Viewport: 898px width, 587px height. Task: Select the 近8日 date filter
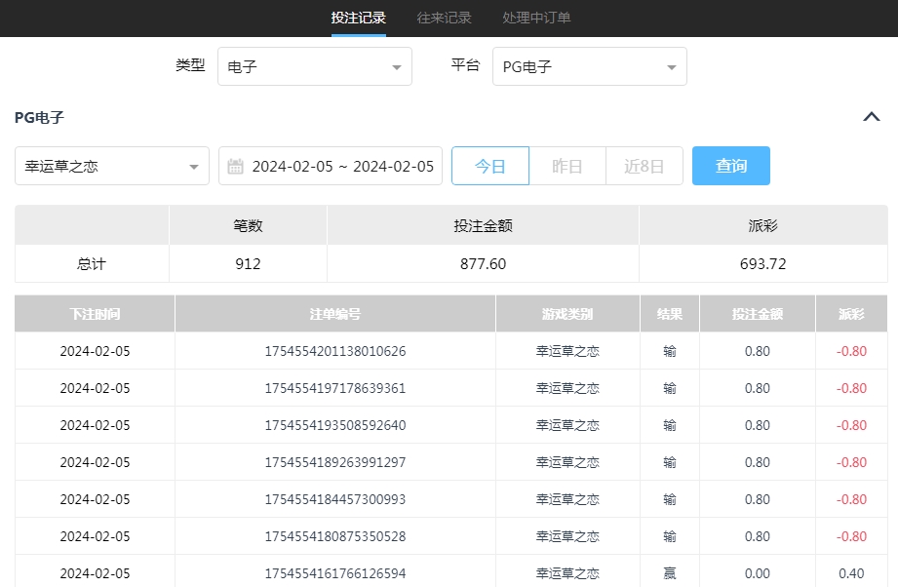pos(644,167)
